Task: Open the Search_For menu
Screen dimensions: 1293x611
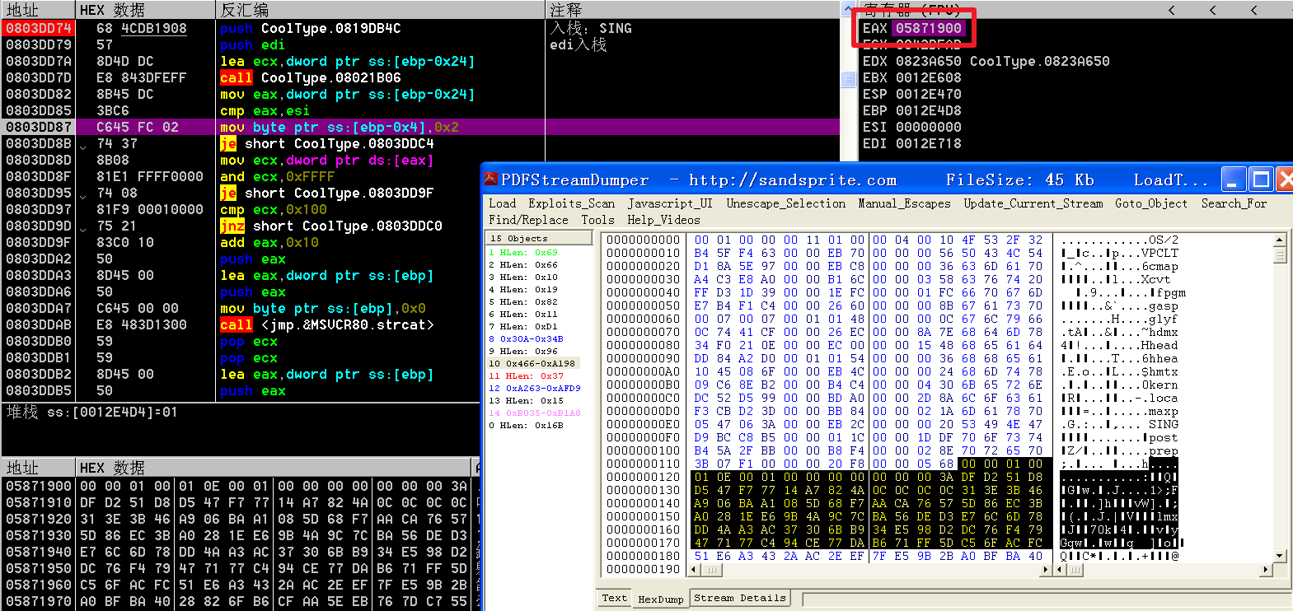Action: [x=1234, y=203]
